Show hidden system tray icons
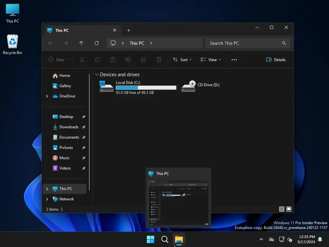329x247 pixels. 261,239
